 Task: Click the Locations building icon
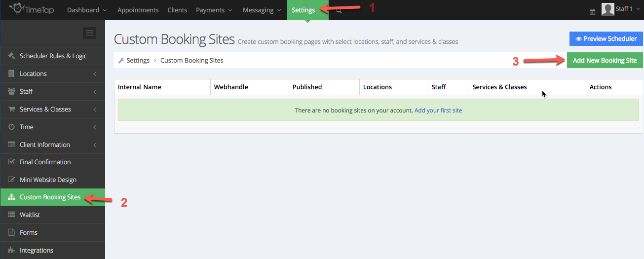tap(11, 74)
